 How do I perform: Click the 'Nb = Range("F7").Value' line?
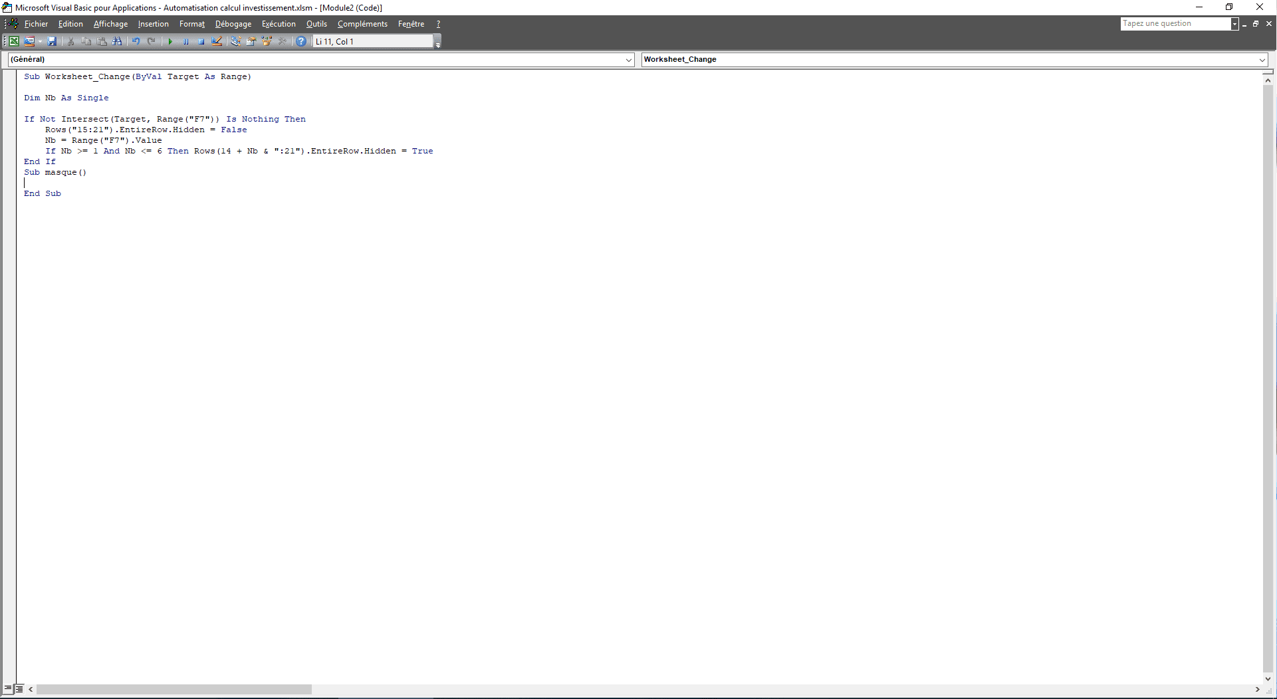[104, 141]
